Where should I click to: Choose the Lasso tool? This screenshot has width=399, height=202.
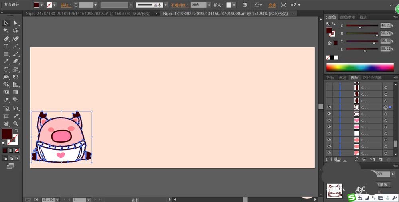point(16,31)
